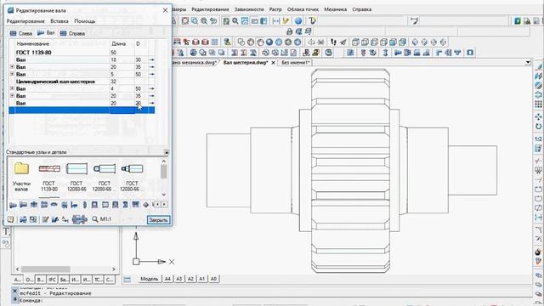Switch to the Справа tab
544x306 pixels.
click(x=72, y=33)
